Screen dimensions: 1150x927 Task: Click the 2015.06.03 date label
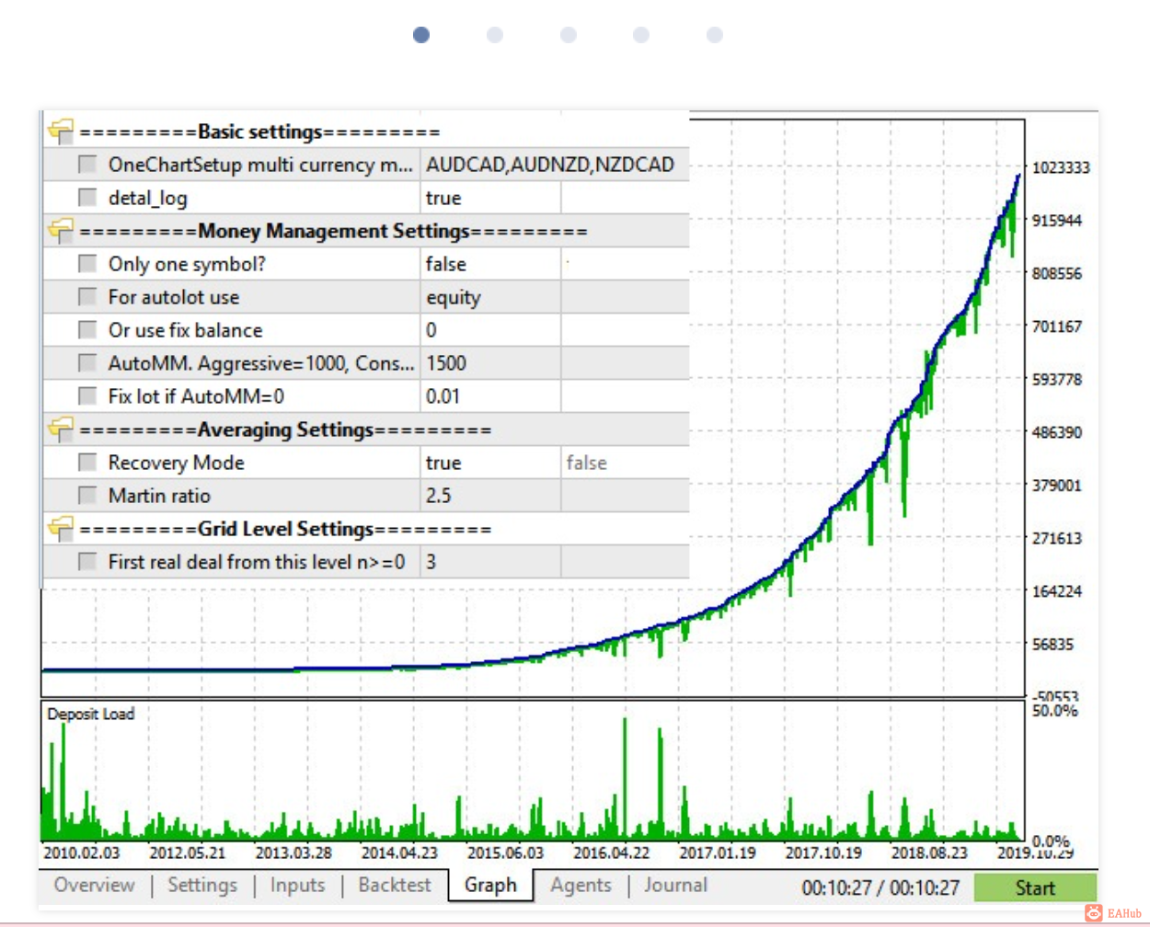point(505,853)
